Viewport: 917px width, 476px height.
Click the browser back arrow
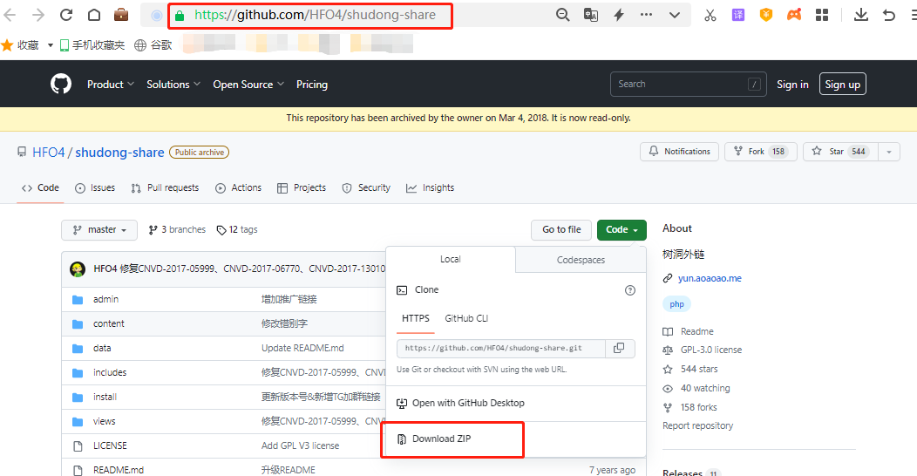click(x=10, y=15)
